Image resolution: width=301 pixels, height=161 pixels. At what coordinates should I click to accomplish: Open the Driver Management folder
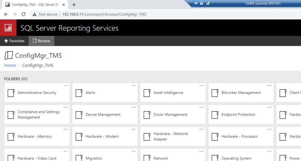click(173, 114)
